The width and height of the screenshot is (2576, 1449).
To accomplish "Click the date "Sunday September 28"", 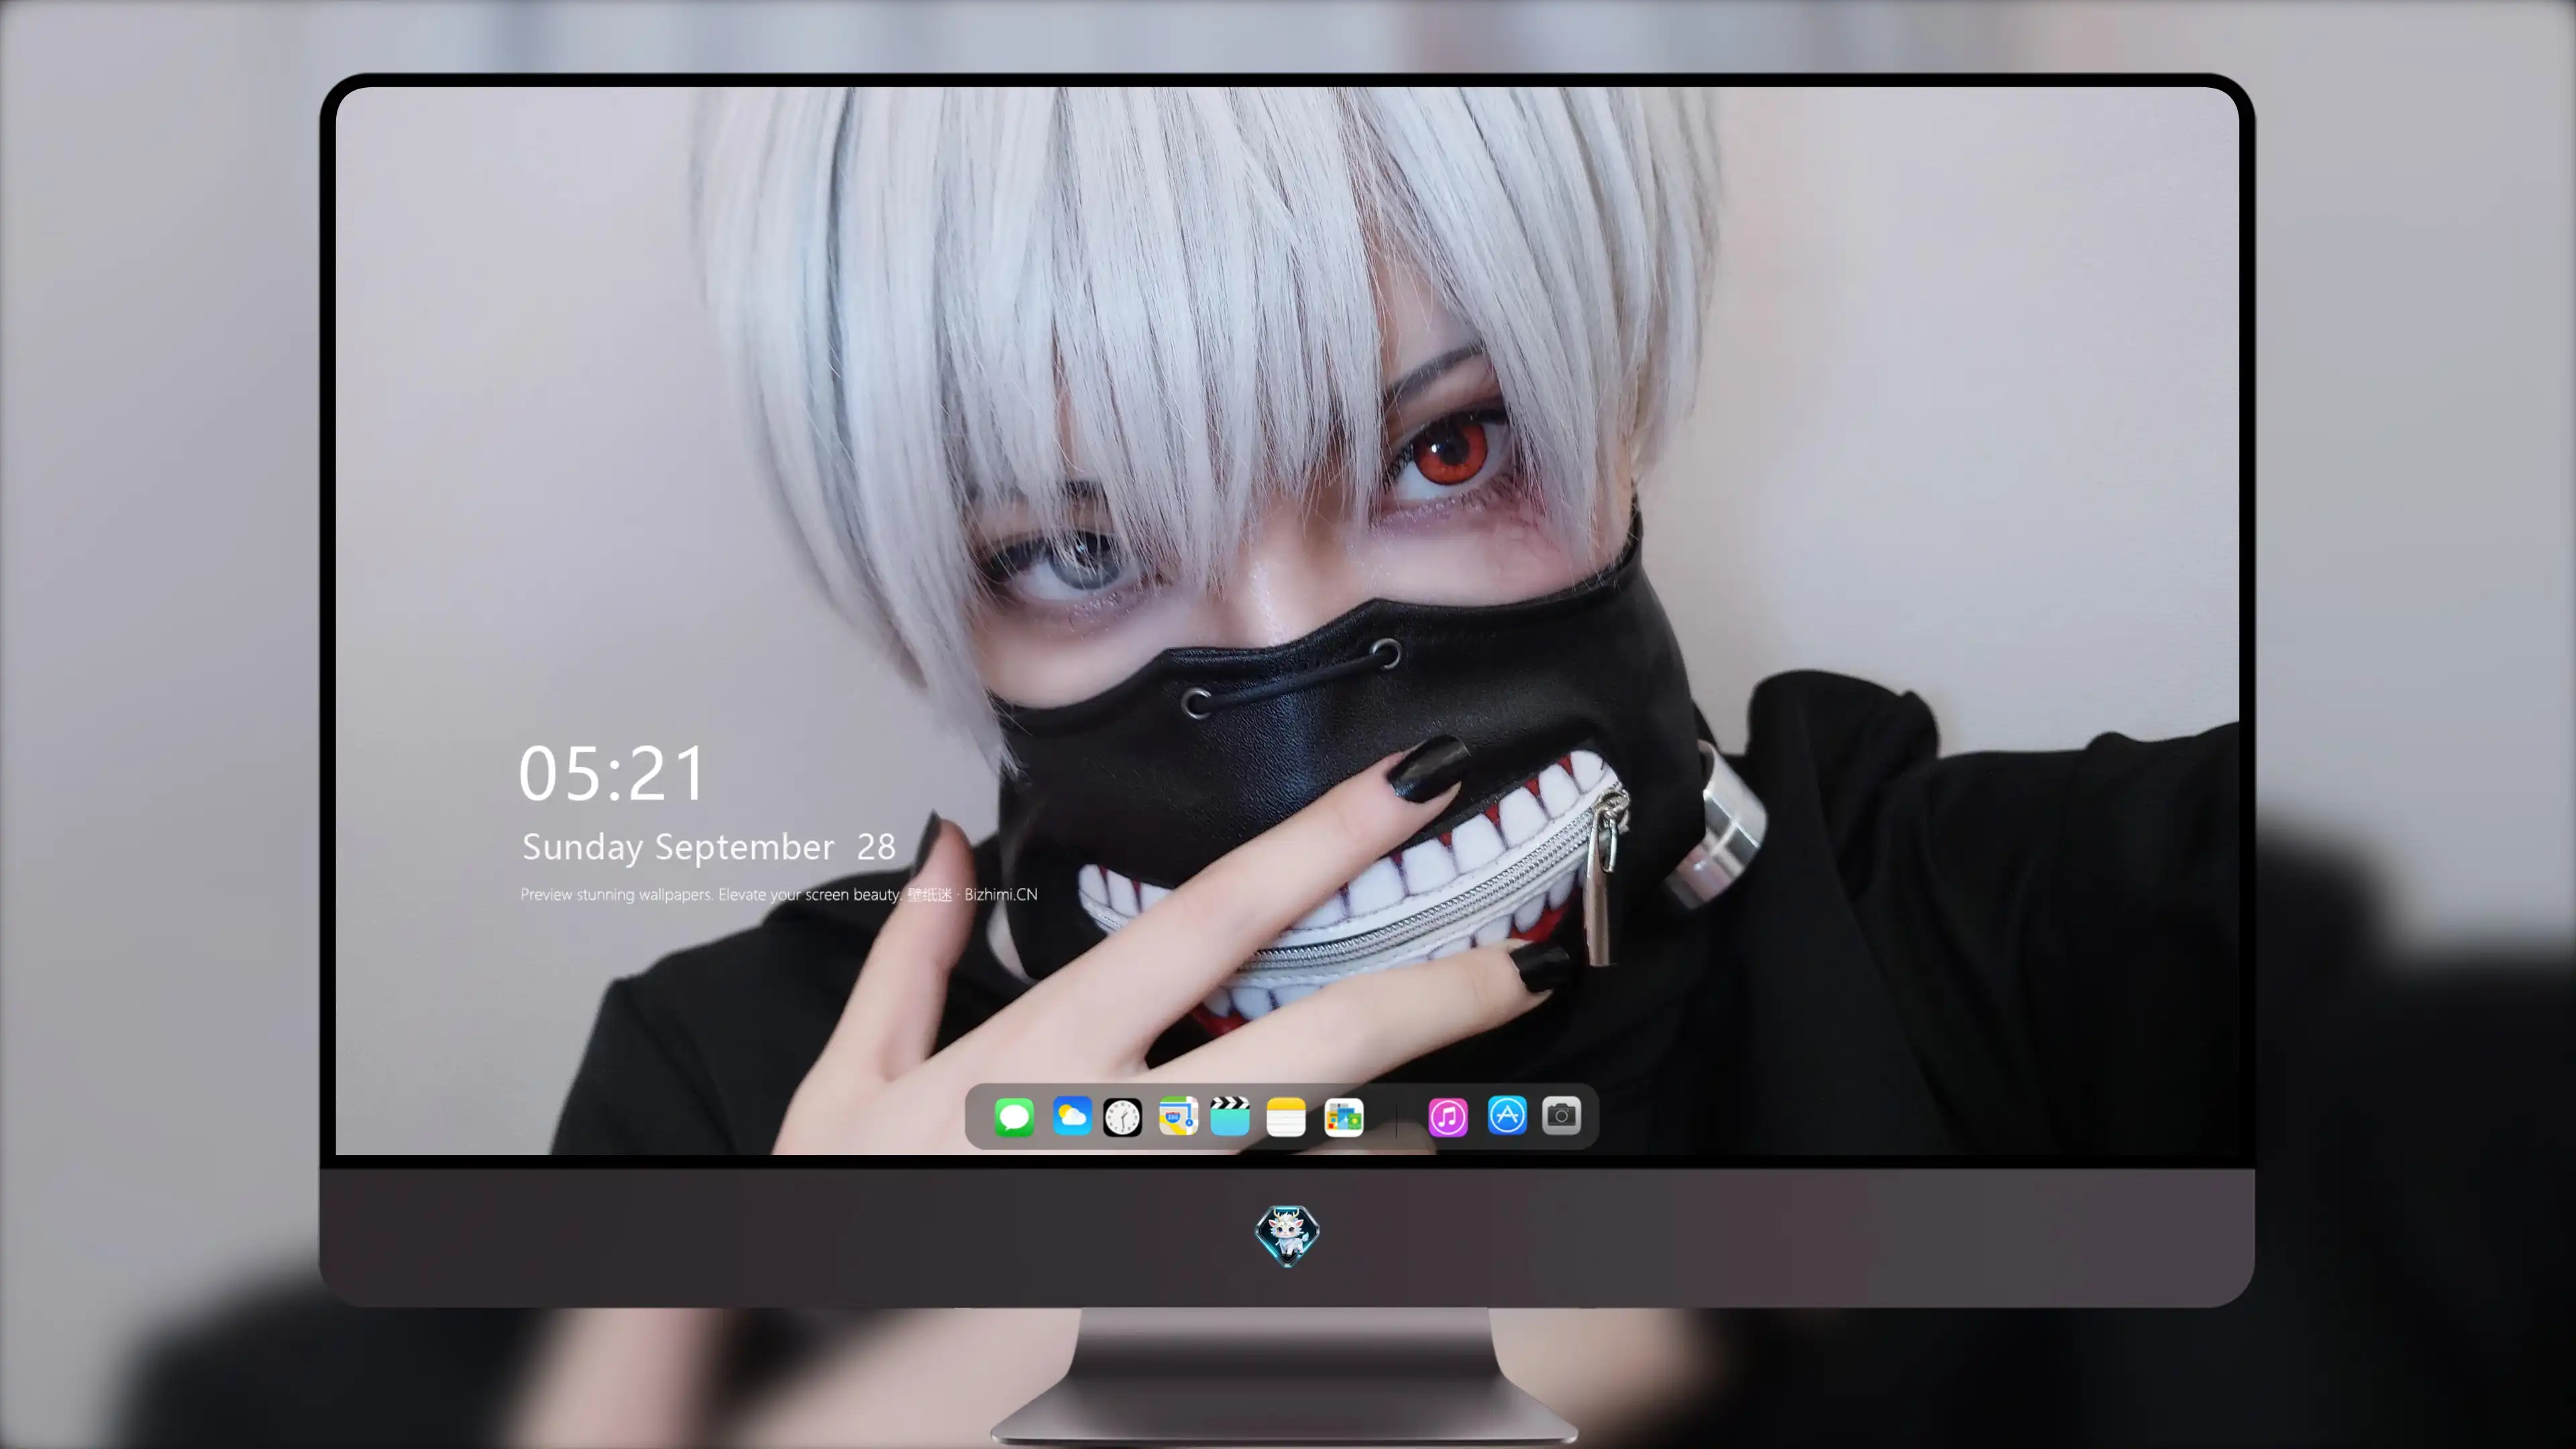I will tap(708, 847).
